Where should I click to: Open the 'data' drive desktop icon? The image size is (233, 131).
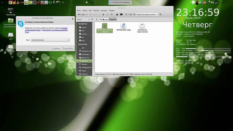pos(11,36)
